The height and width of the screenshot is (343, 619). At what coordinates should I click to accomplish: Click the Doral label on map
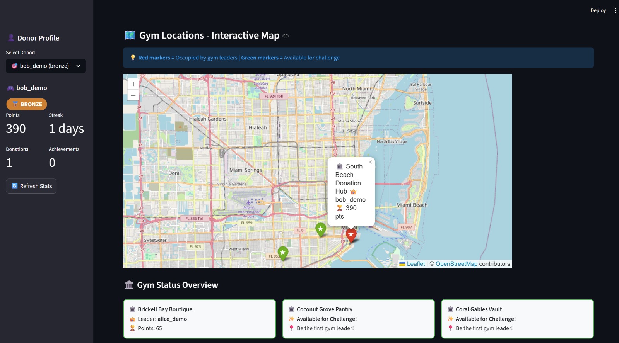click(174, 173)
